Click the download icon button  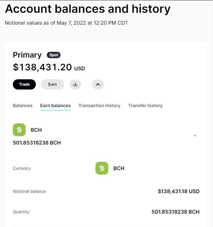pyautogui.click(x=75, y=84)
